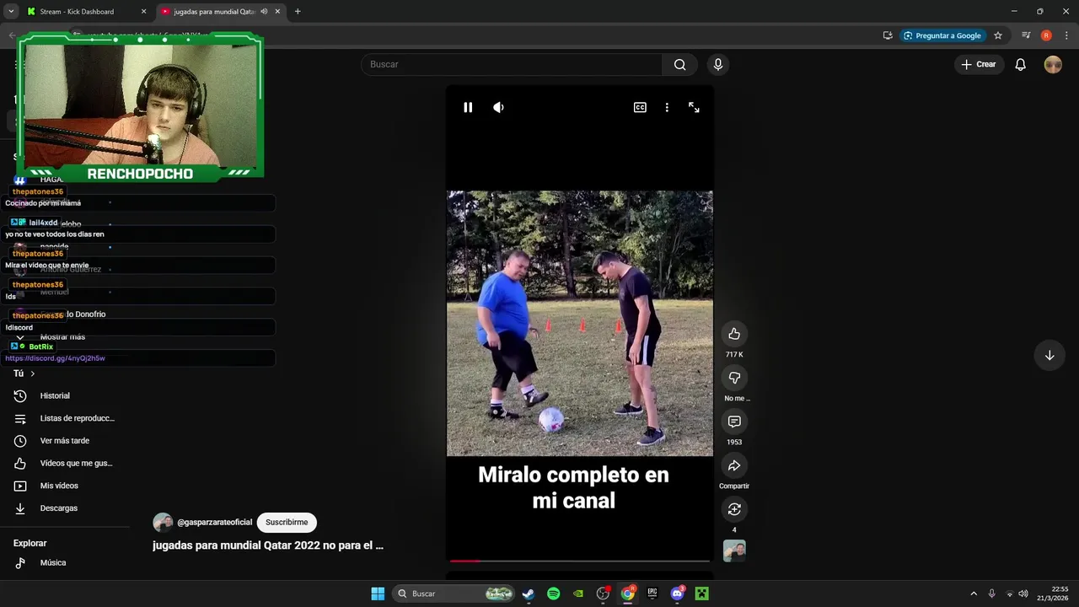Open NVIDIA app from the taskbar

578,594
